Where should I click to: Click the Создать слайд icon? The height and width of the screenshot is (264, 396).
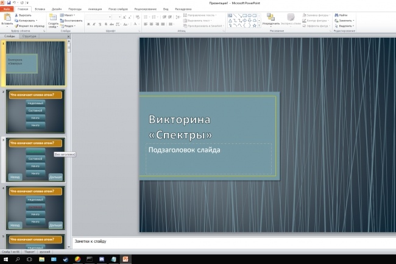click(53, 18)
